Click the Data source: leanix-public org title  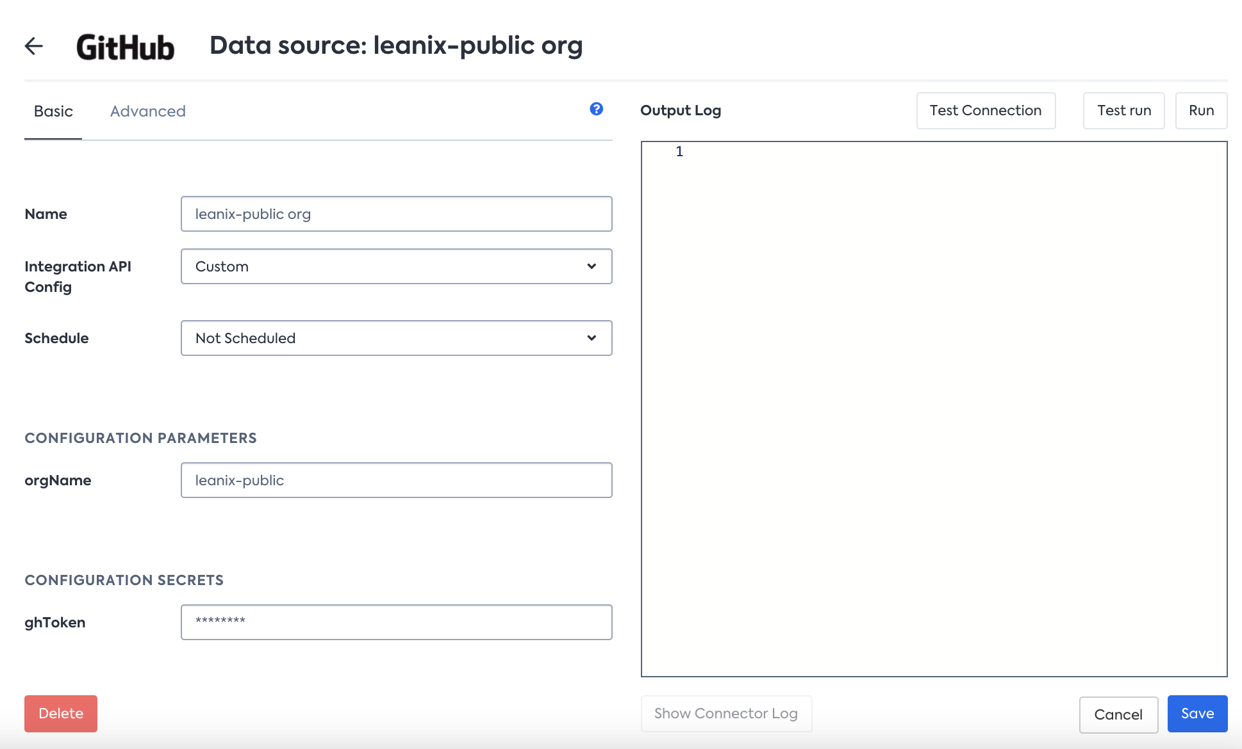pos(396,46)
